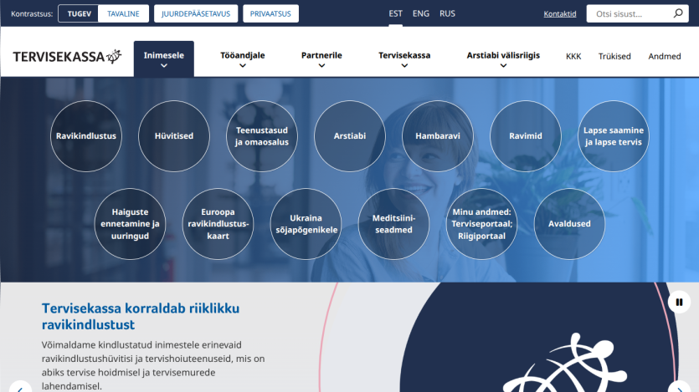Open the Hambaravi circle
Viewport: 699px width, 392px height.
(437, 136)
